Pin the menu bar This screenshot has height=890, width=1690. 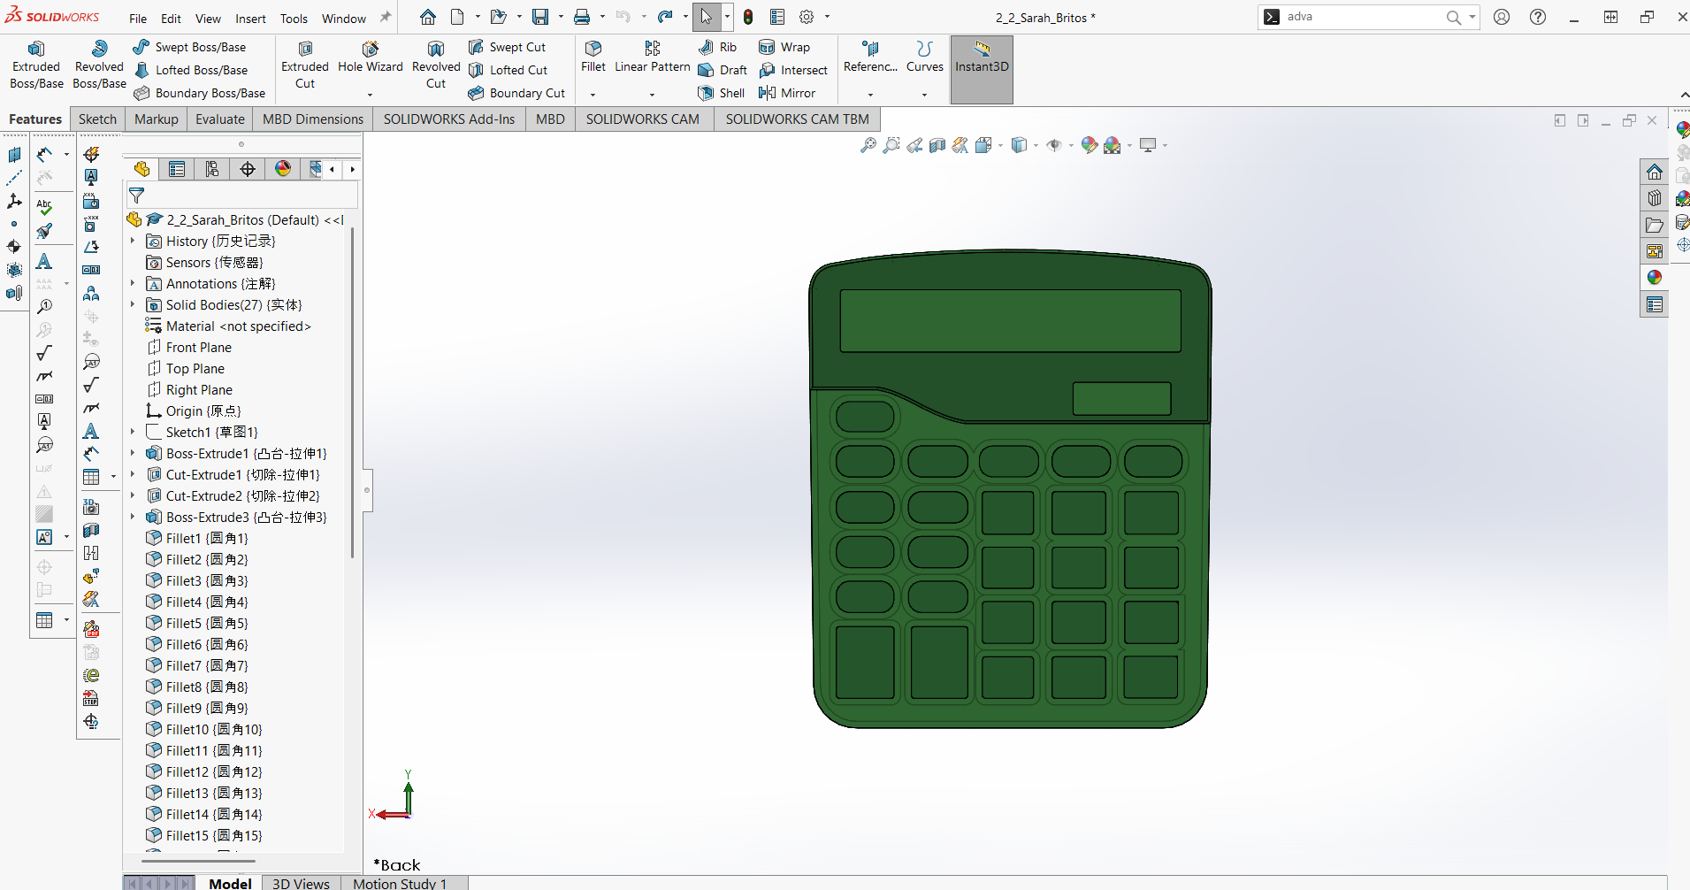(x=386, y=18)
